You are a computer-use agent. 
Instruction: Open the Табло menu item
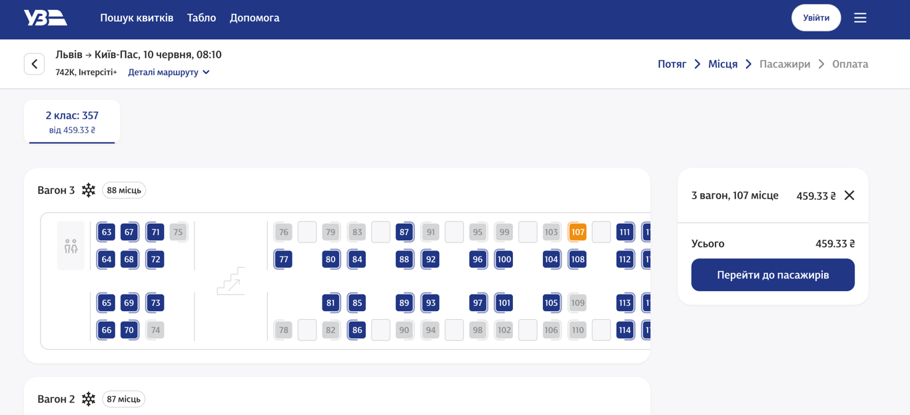tap(201, 18)
